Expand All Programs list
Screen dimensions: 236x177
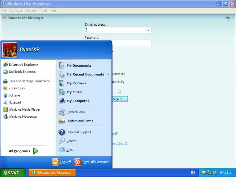coord(23,151)
